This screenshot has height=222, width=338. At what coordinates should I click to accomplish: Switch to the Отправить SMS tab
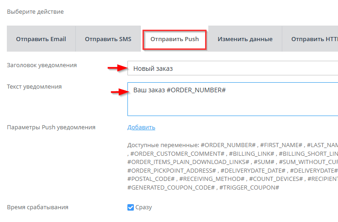[x=108, y=39]
